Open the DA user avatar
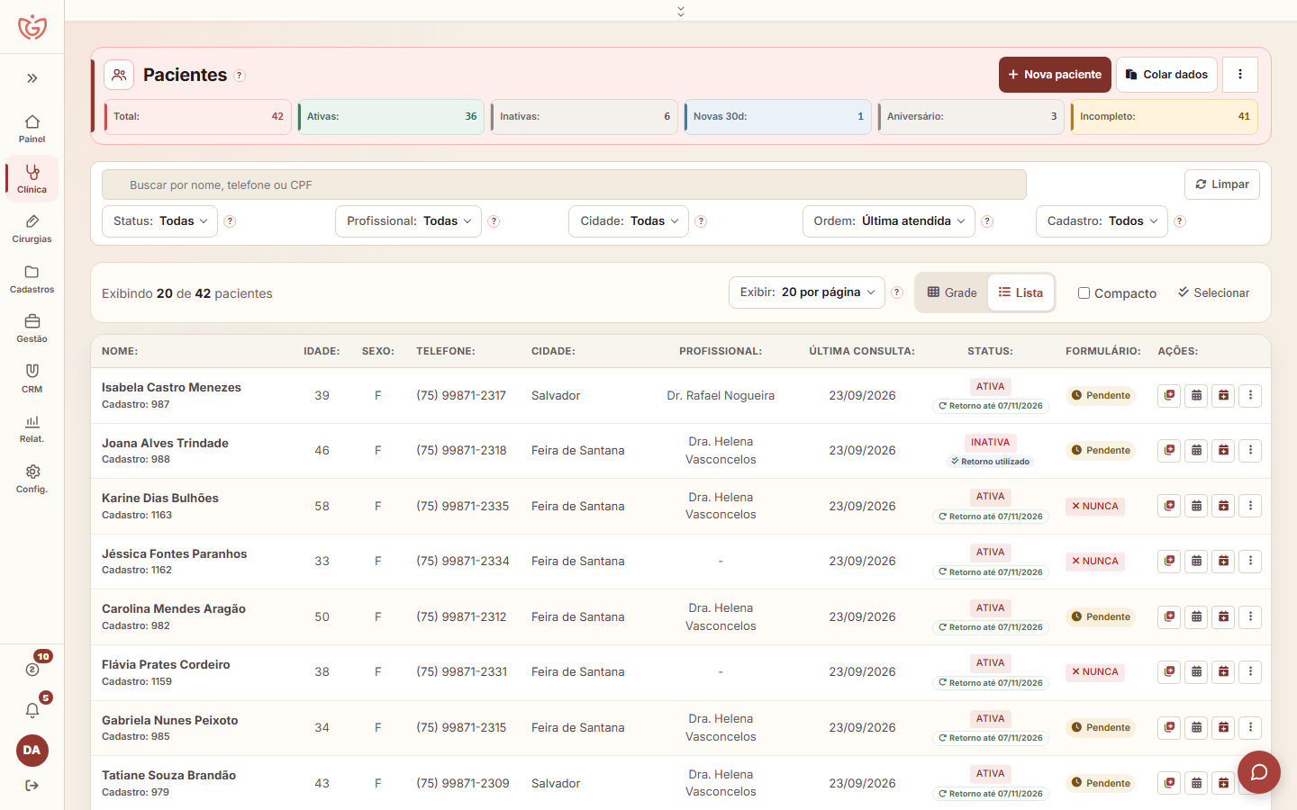 (x=32, y=751)
